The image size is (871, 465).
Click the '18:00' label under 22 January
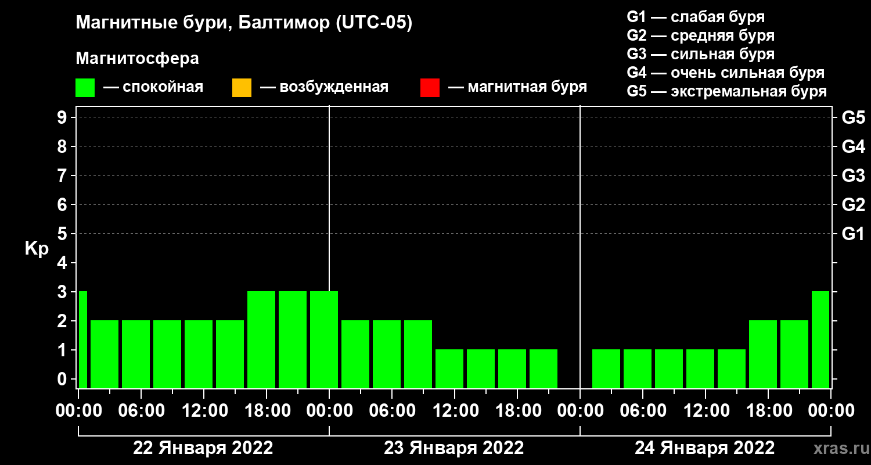click(x=267, y=411)
